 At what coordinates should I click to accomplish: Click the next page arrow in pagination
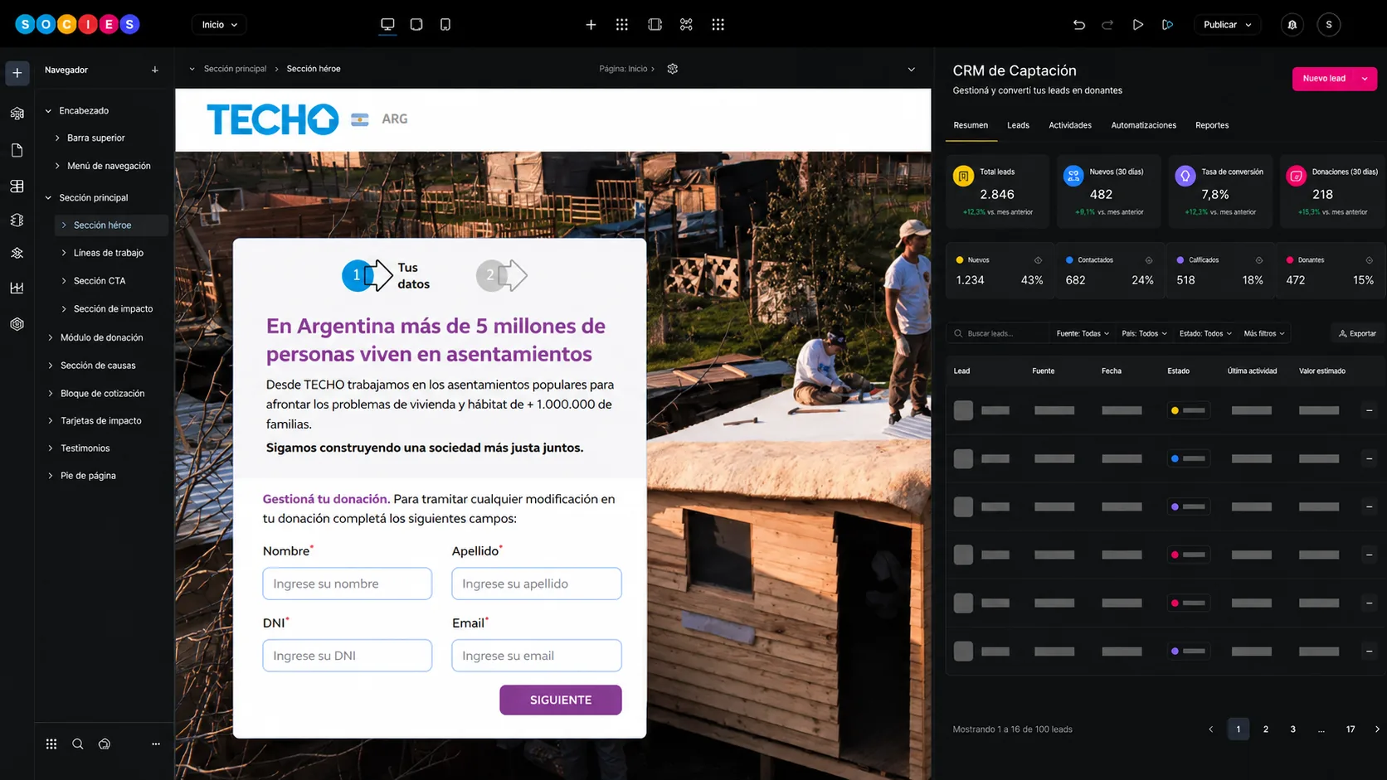[x=1378, y=729]
